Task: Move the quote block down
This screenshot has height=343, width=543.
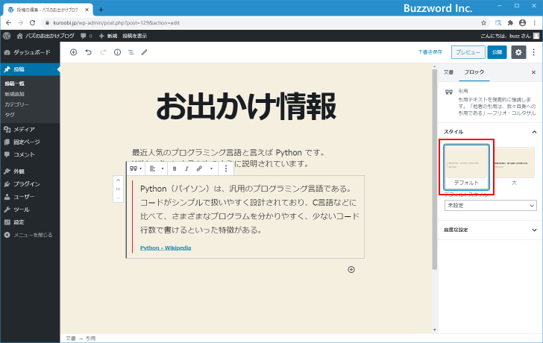Action: coord(118,198)
